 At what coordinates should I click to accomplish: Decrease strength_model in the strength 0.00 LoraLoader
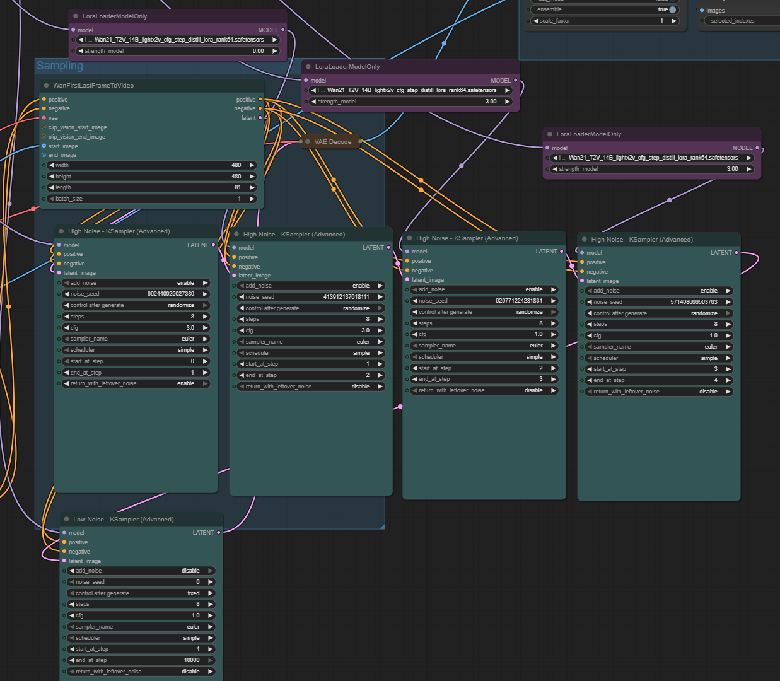click(x=81, y=51)
